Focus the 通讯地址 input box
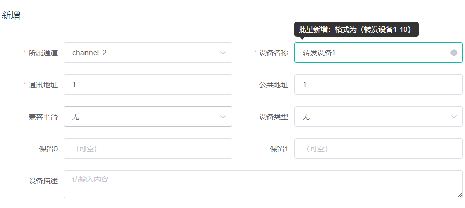This screenshot has height=208, width=465. click(x=148, y=85)
